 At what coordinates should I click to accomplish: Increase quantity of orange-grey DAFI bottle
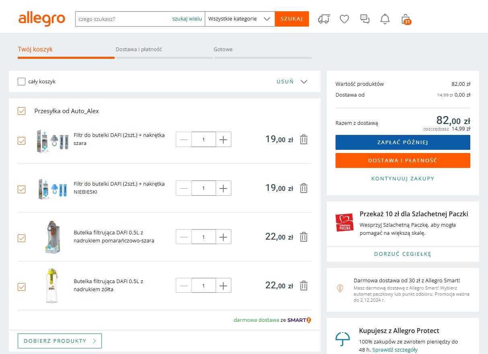(223, 237)
